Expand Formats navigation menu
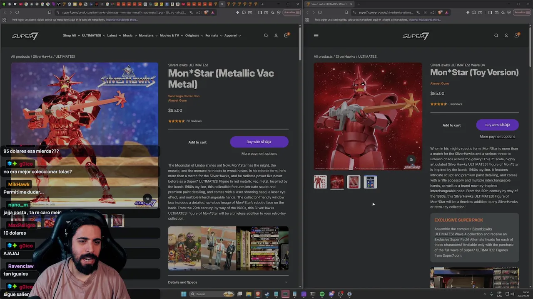This screenshot has width=533, height=299. pyautogui.click(x=214, y=36)
